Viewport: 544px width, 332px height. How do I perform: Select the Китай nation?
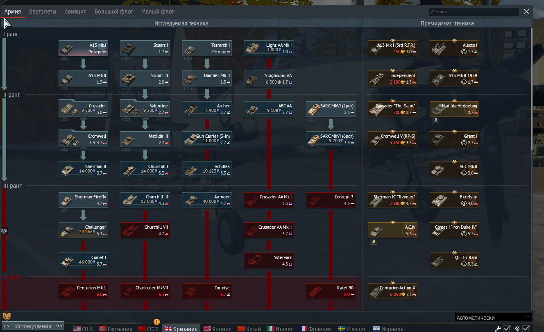tap(249, 329)
